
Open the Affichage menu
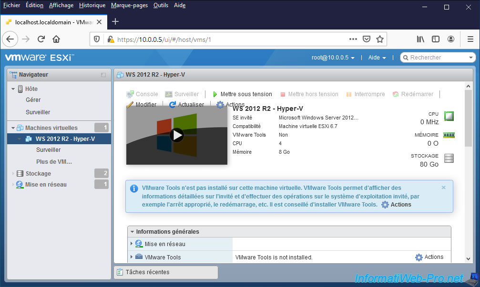61,5
